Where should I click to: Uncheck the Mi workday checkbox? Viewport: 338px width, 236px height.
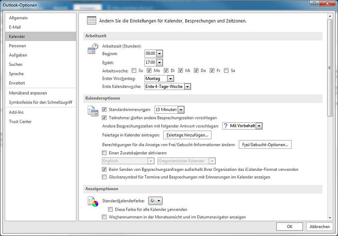pyautogui.click(x=181, y=70)
